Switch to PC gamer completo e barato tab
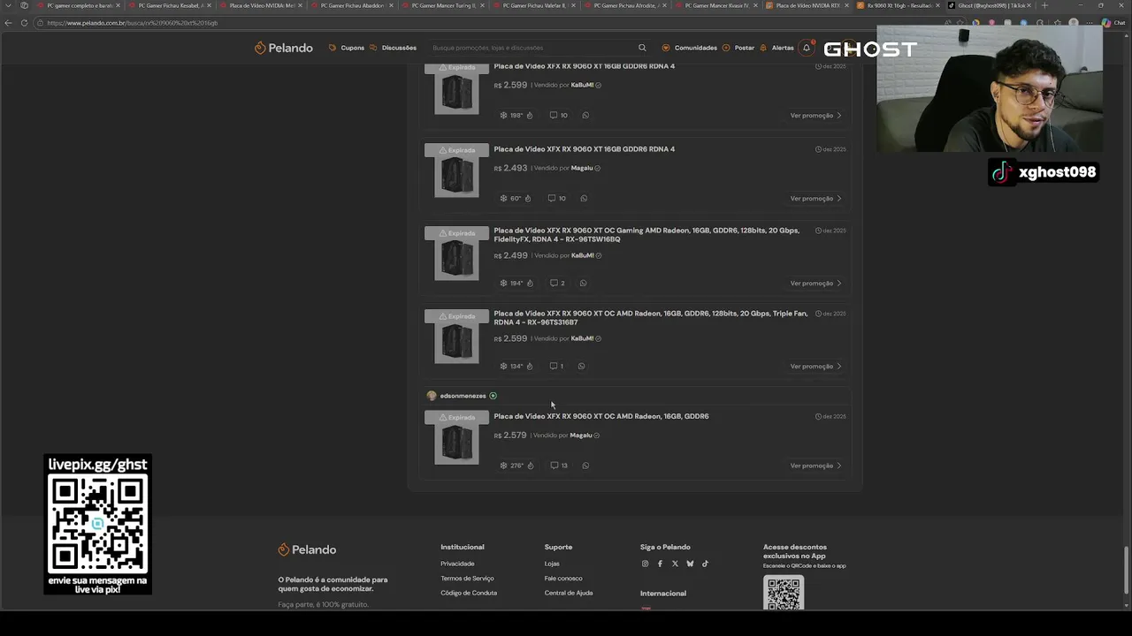 pos(78,5)
